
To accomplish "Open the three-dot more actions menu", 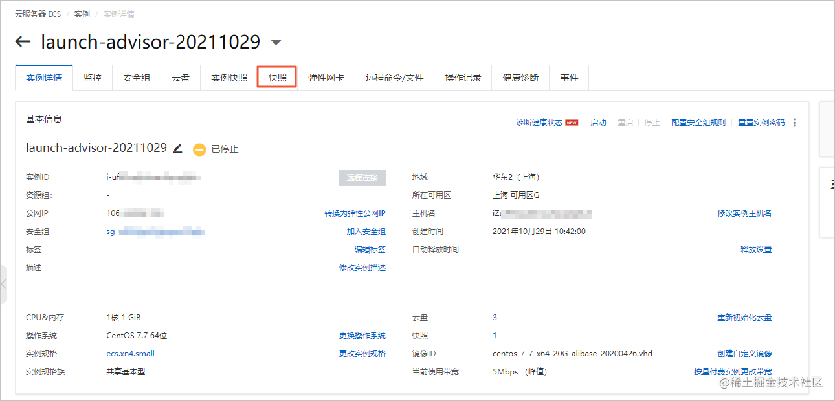I will pos(795,123).
